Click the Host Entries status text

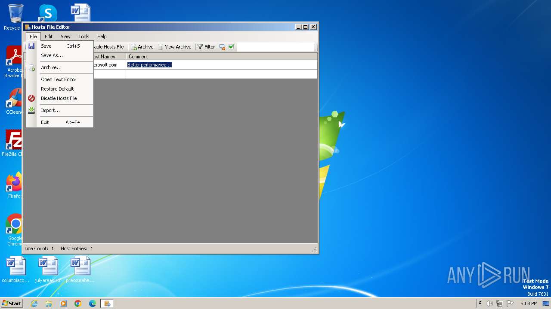[77, 248]
